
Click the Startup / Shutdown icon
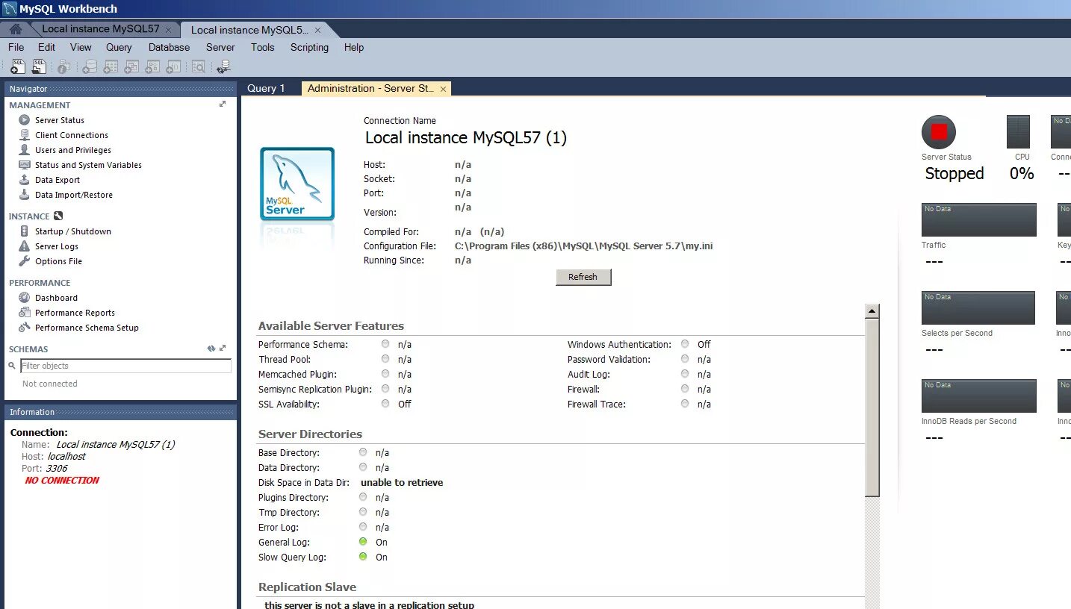coord(25,231)
